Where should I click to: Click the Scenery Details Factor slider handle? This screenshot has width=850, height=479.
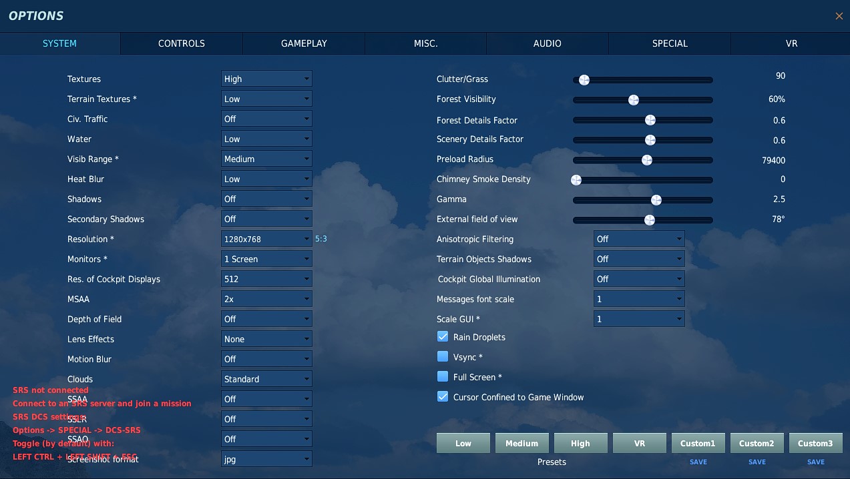(650, 140)
